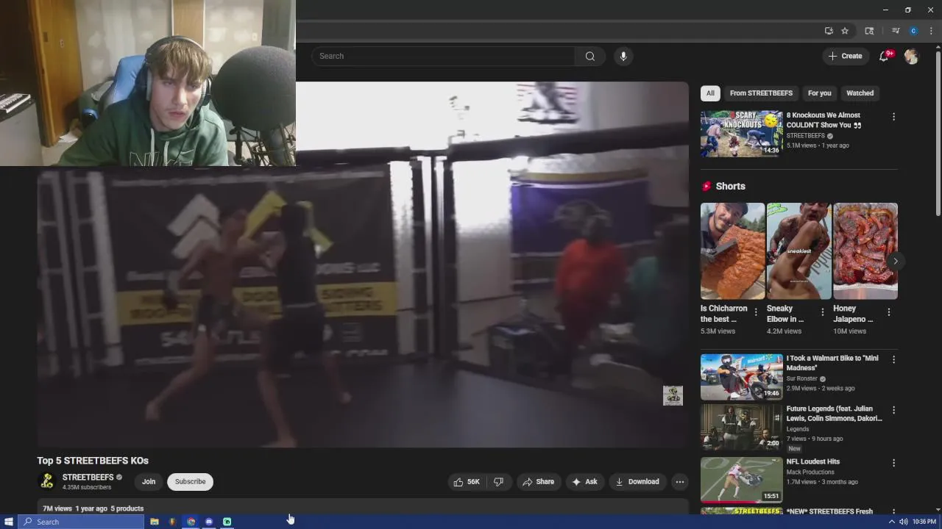Click the Chrome taskbar icon
942x529 pixels.
tap(191, 522)
